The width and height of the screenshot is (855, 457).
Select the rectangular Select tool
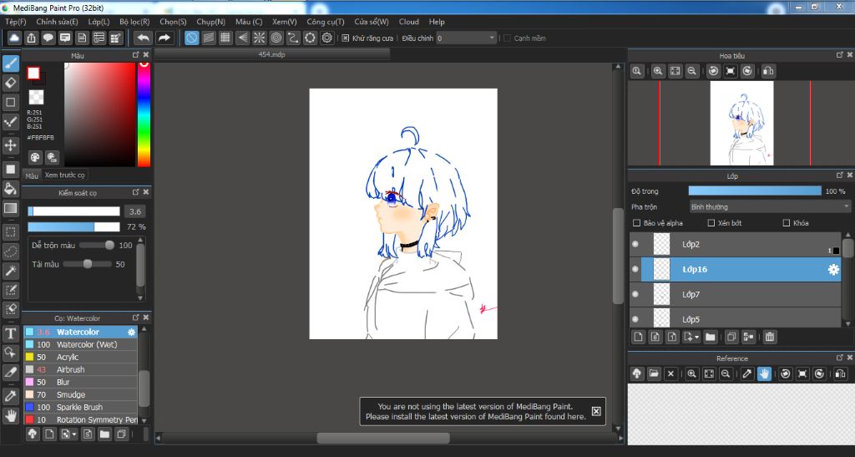11,231
